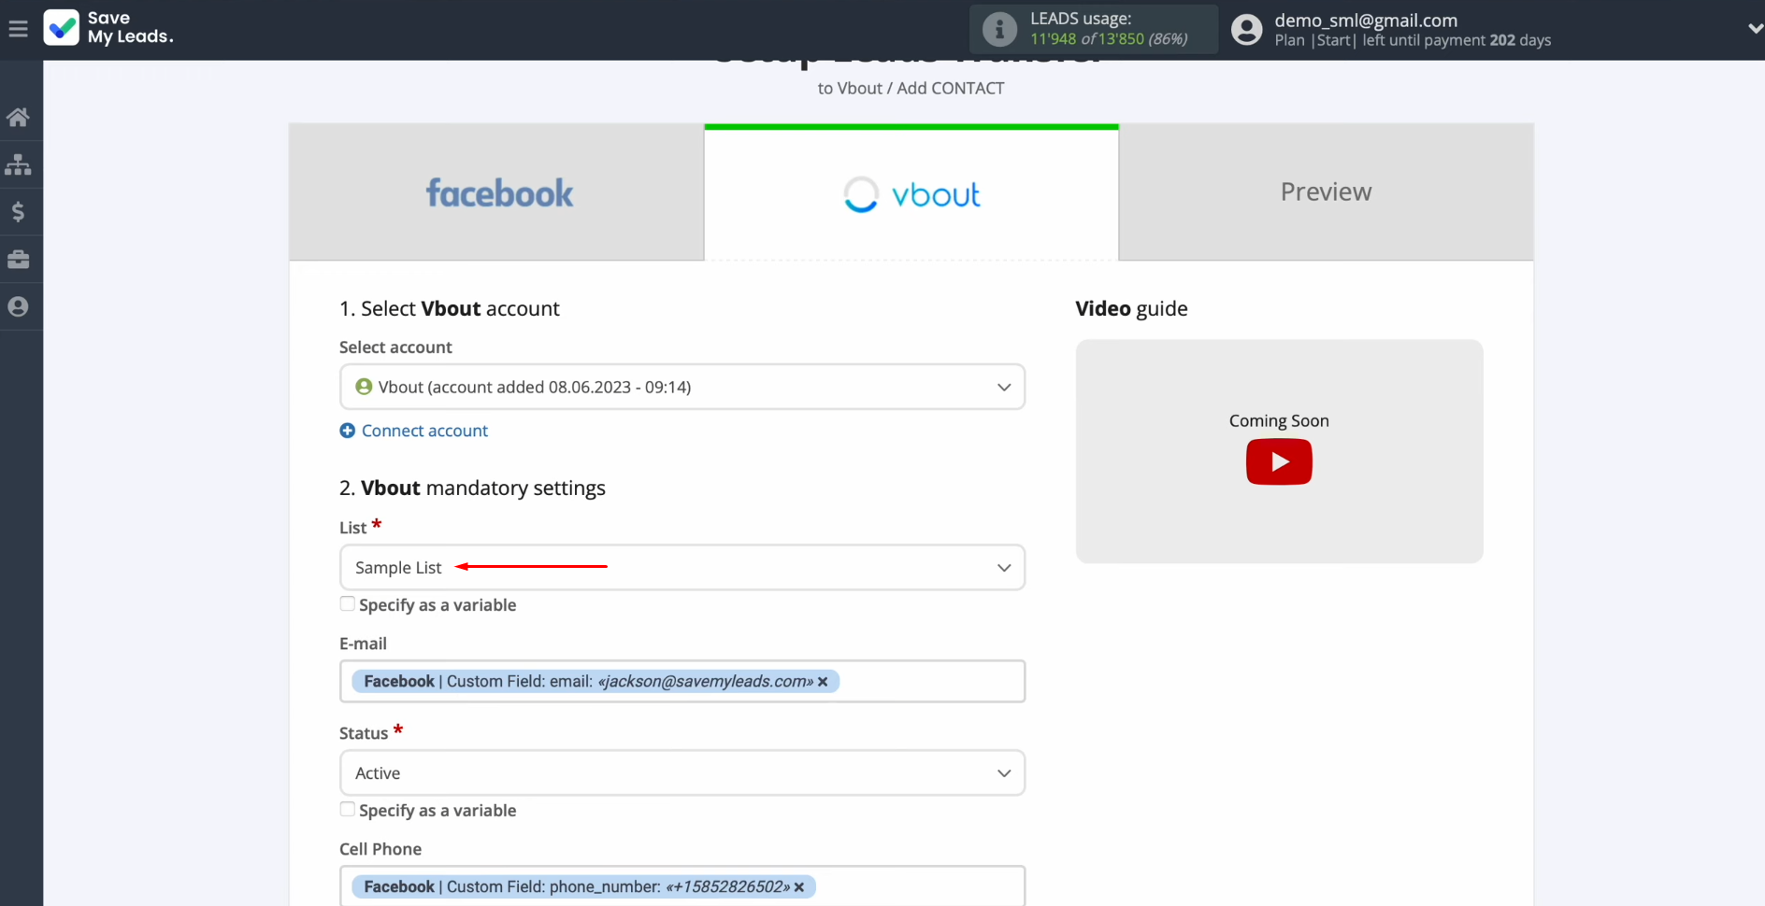
Task: Open the dollar billing icon in sidebar
Action: (x=18, y=212)
